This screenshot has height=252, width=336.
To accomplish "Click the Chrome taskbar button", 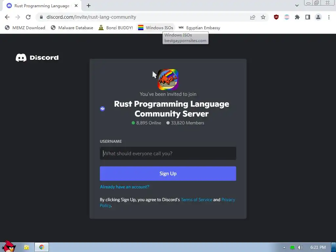I will pyautogui.click(x=42, y=247).
